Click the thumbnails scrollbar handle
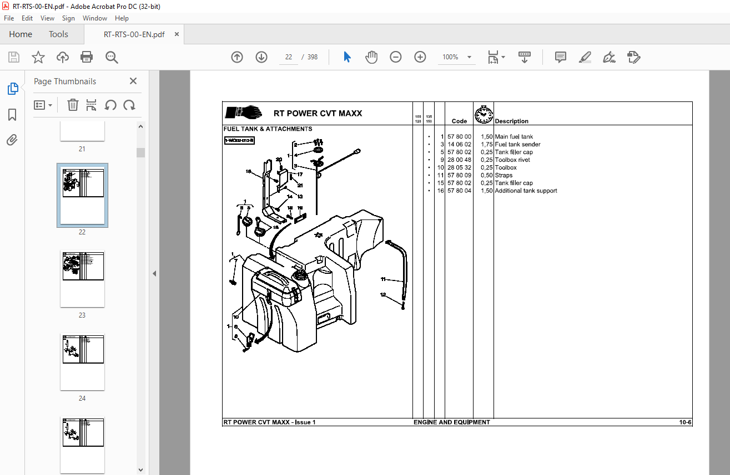Screen dimensions: 730x475 pyautogui.click(x=141, y=152)
